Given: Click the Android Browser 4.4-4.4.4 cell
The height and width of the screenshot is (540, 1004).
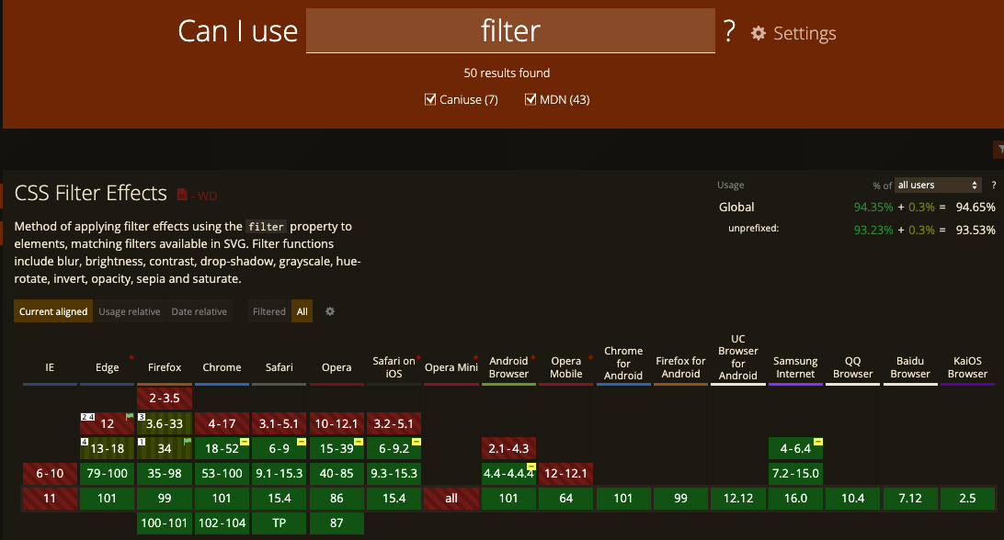Looking at the screenshot, I should (x=508, y=474).
